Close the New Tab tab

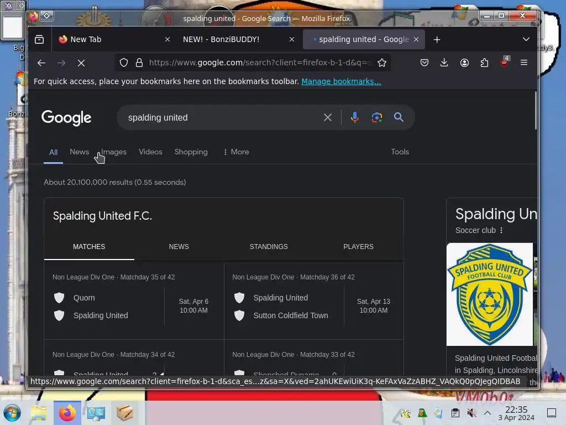point(167,39)
